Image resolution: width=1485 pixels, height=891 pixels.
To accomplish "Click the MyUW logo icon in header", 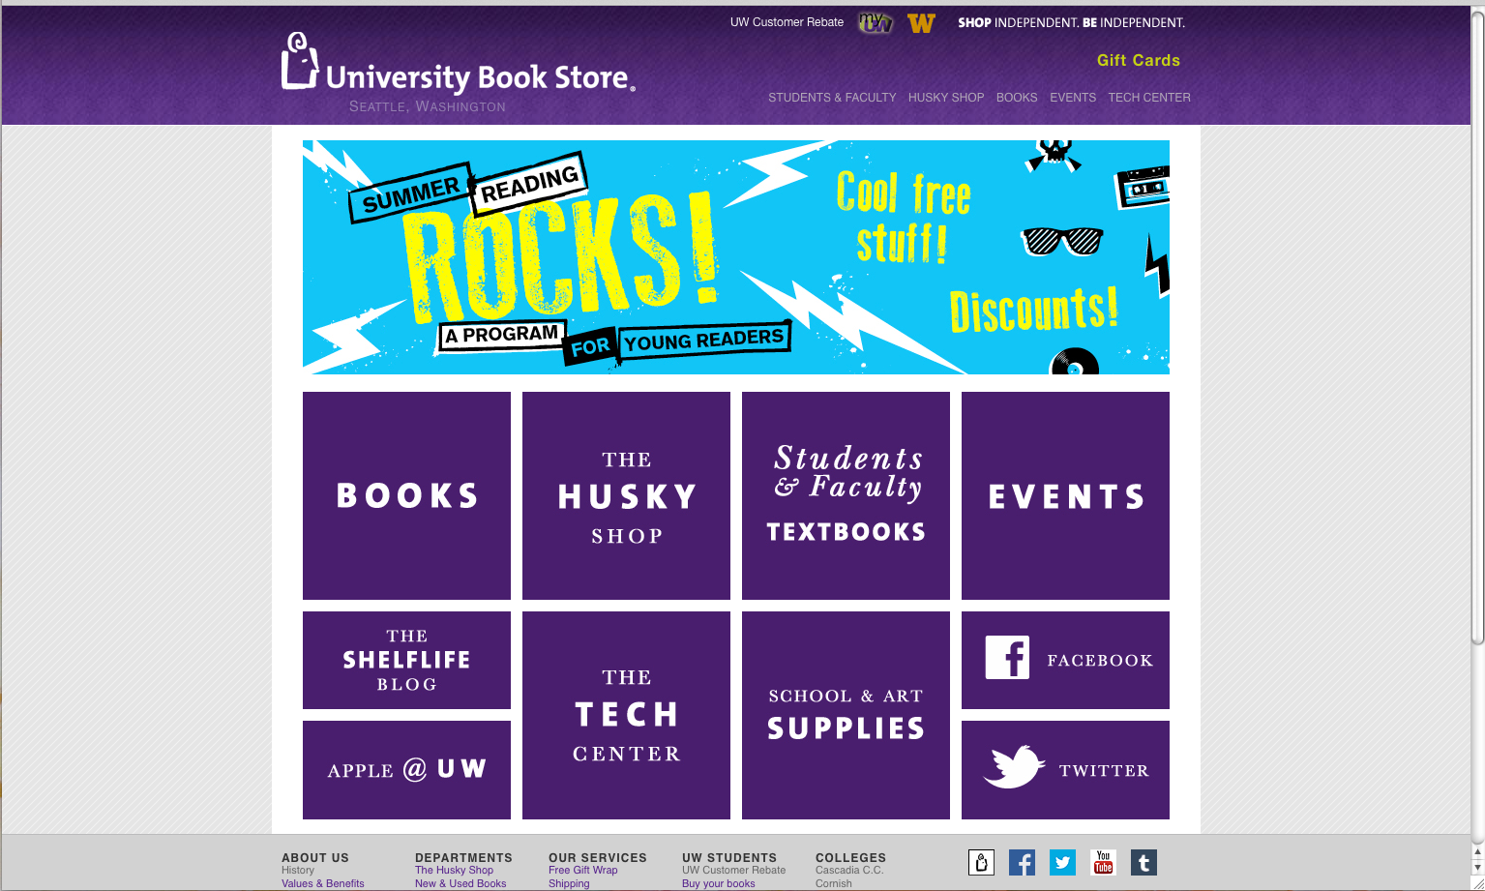I will click(876, 22).
